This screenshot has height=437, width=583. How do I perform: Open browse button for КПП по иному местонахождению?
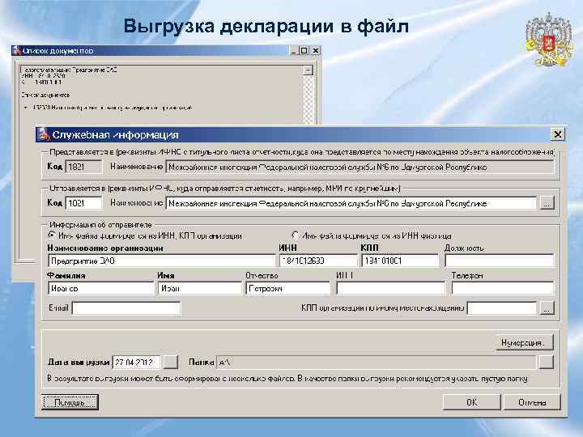pyautogui.click(x=547, y=308)
